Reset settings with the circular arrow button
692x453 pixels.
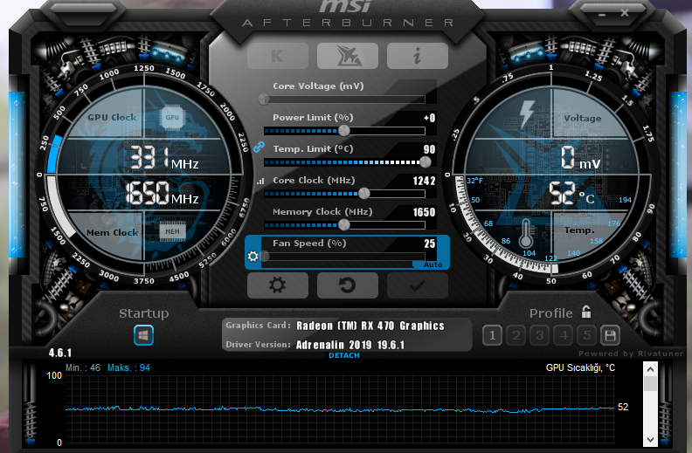pyautogui.click(x=347, y=285)
